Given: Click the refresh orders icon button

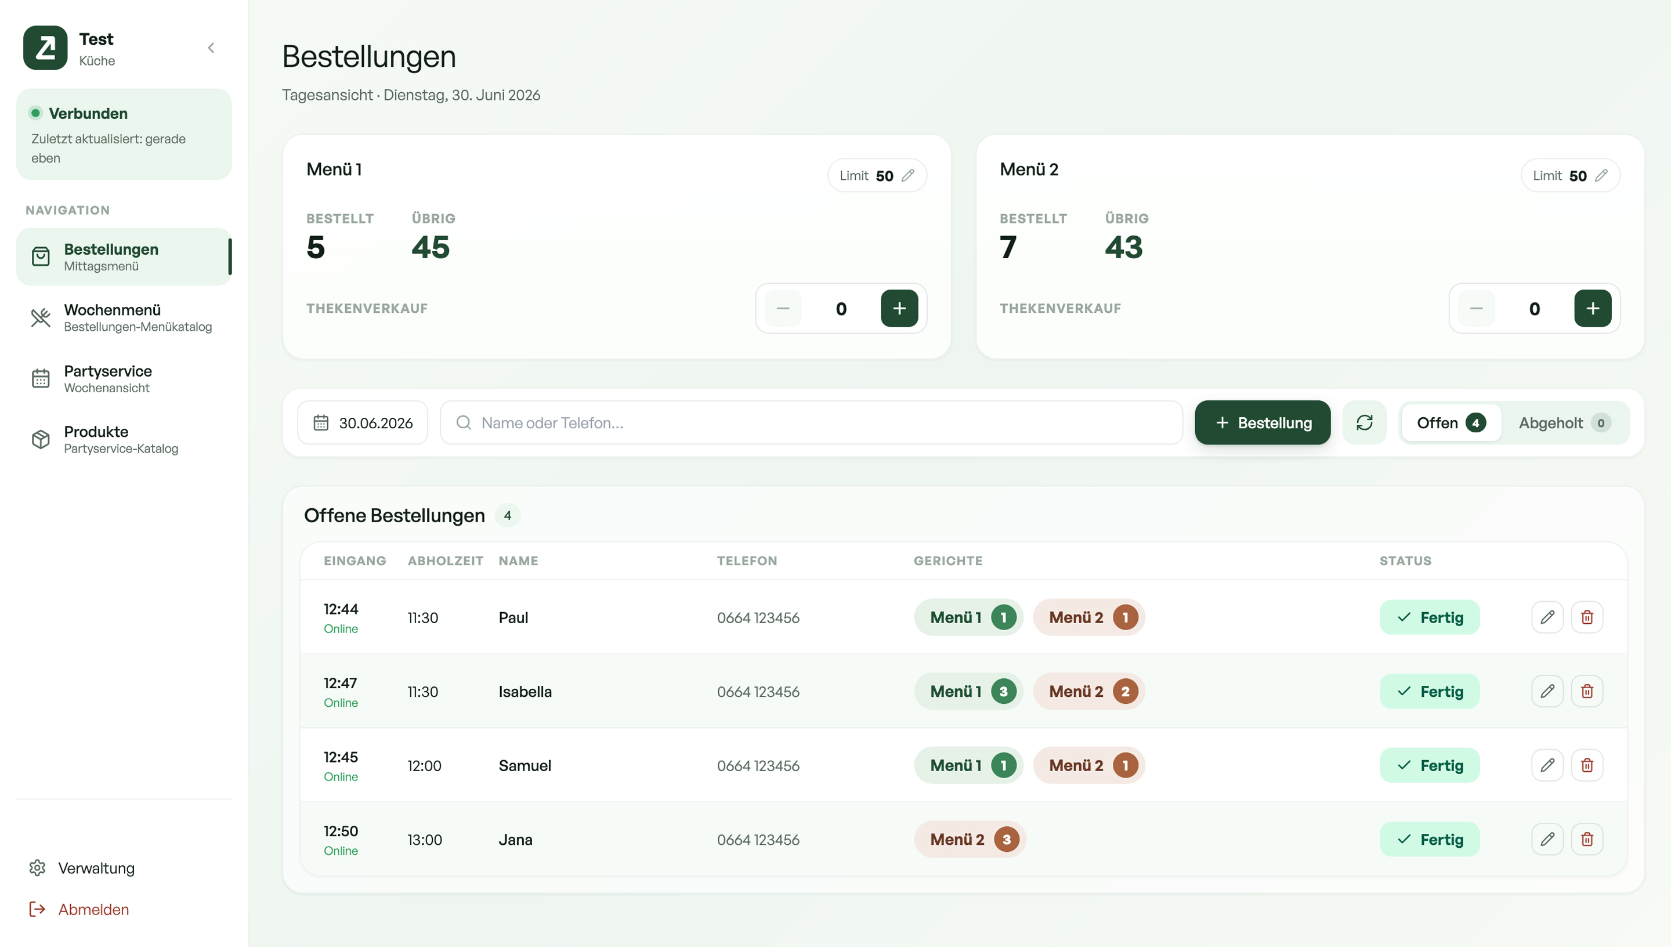Looking at the screenshot, I should click(x=1364, y=423).
